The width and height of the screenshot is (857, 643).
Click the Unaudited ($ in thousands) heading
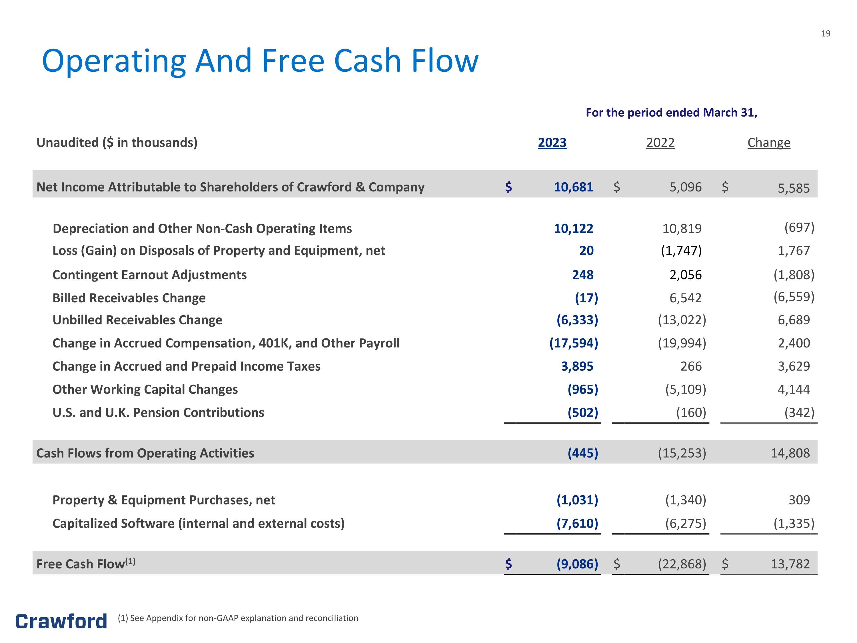[x=117, y=143]
